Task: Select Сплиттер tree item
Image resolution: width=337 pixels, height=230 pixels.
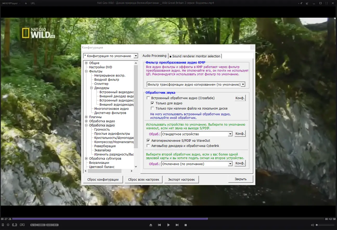Action: click(101, 84)
